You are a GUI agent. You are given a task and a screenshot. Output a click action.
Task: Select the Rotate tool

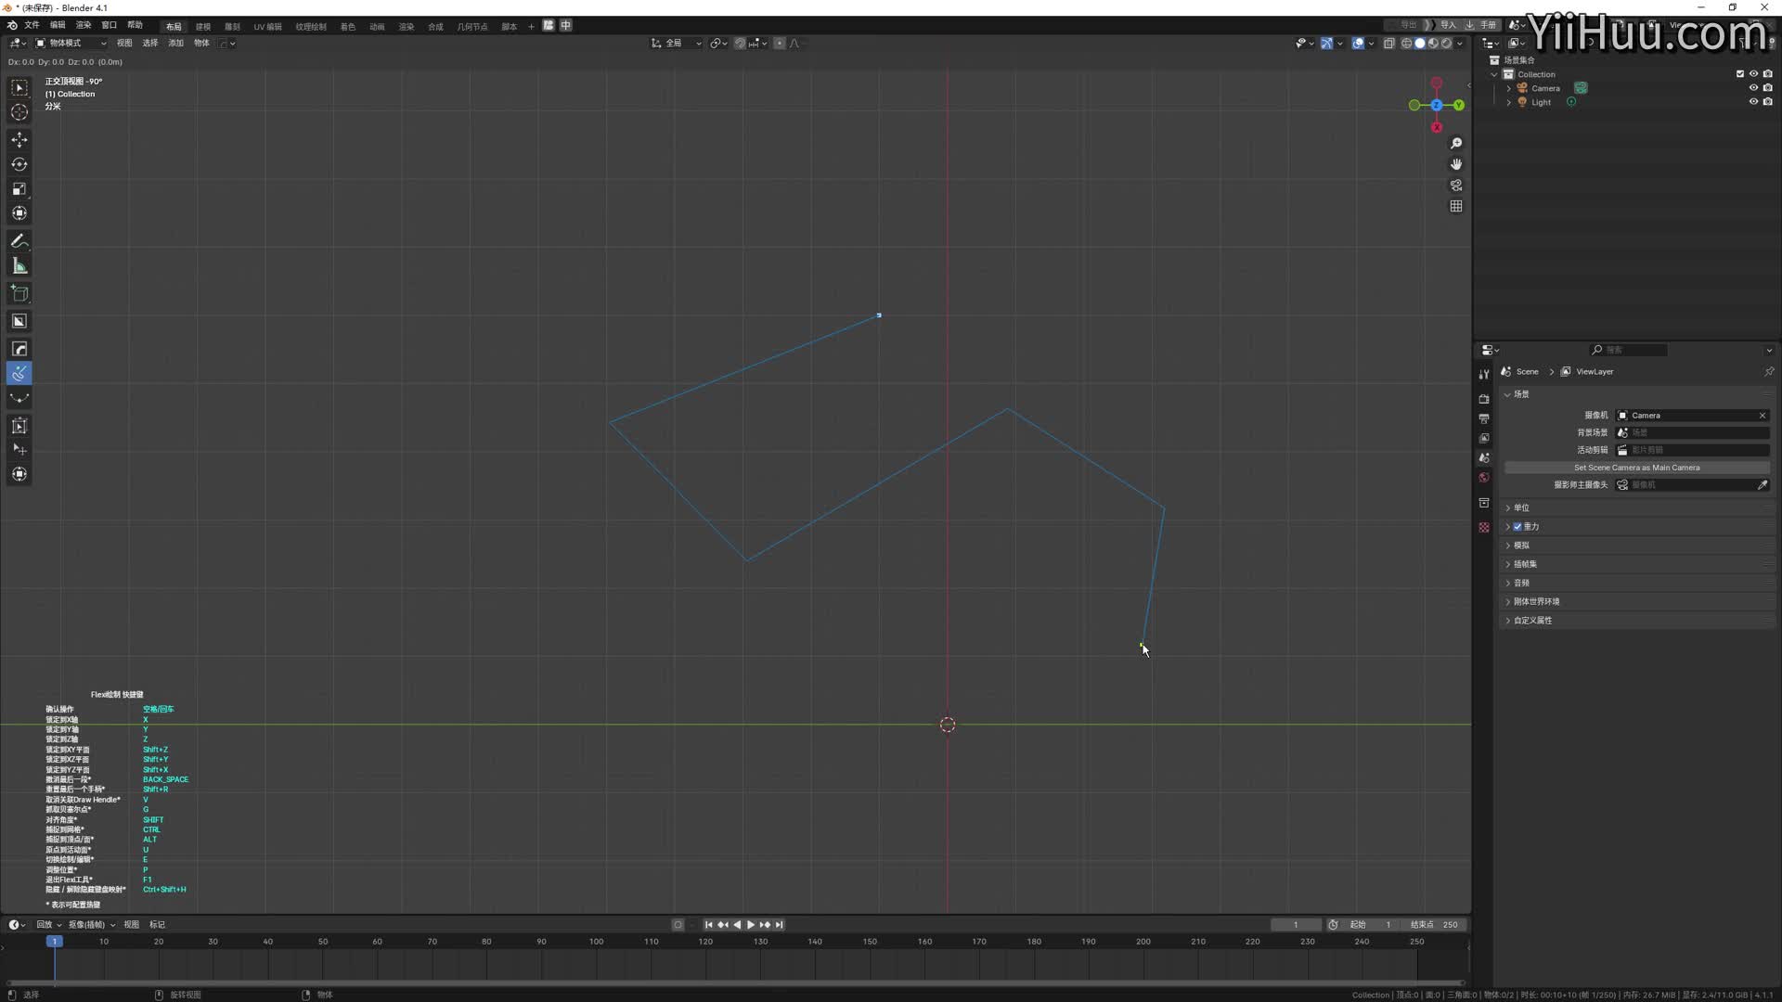19,164
